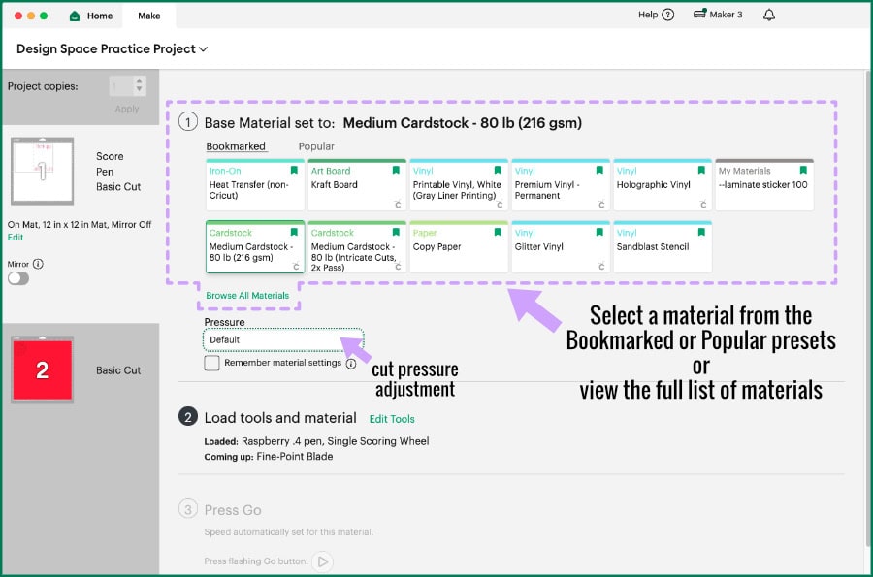Click the Home icon tab
Screen dimensions: 873x577
[x=75, y=16]
